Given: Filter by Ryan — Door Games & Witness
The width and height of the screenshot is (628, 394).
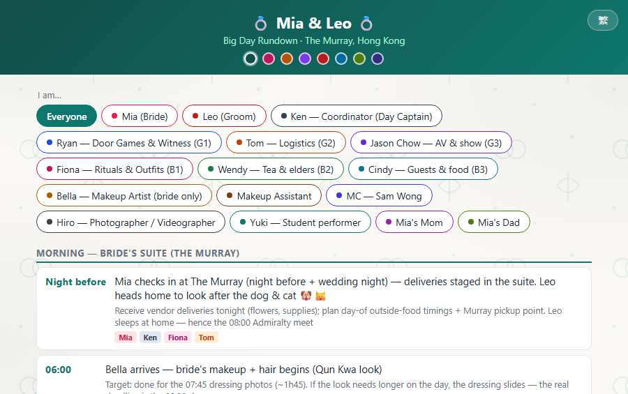Looking at the screenshot, I should (x=129, y=142).
